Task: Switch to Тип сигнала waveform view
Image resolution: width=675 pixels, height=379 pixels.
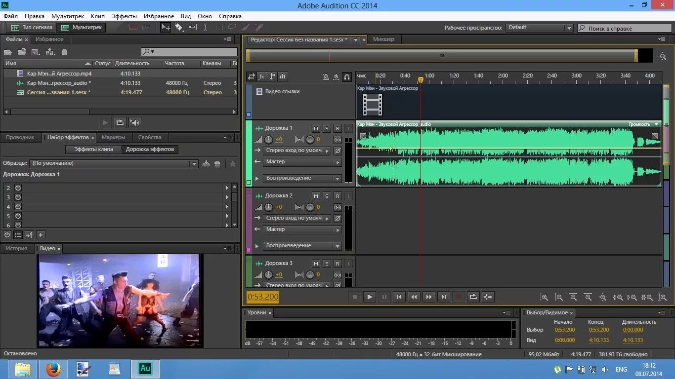Action: point(32,28)
